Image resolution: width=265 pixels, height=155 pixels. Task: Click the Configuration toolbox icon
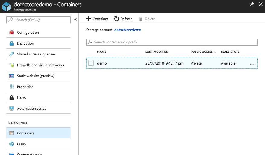pyautogui.click(x=11, y=33)
